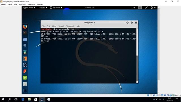The height and width of the screenshot is (102, 181).
Task: Click the ping google.com command line
Action: point(57,29)
